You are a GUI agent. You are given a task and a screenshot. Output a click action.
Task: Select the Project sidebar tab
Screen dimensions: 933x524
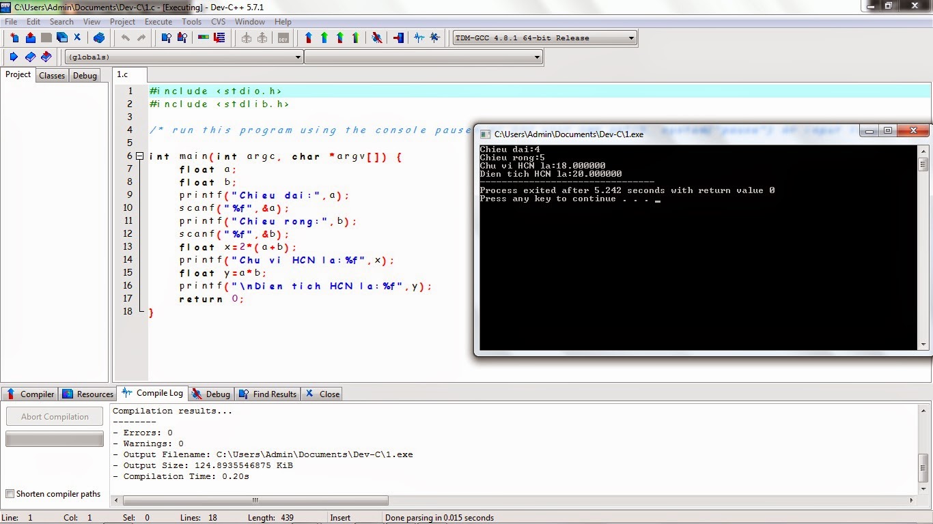click(18, 74)
